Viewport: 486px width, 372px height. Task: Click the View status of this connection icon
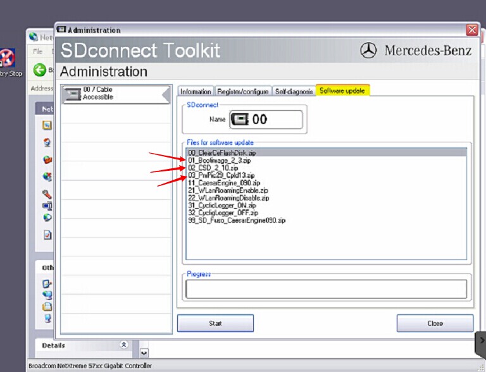point(47,218)
